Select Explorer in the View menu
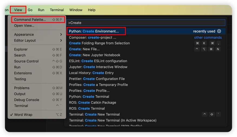This screenshot has height=137, width=237. click(37, 49)
